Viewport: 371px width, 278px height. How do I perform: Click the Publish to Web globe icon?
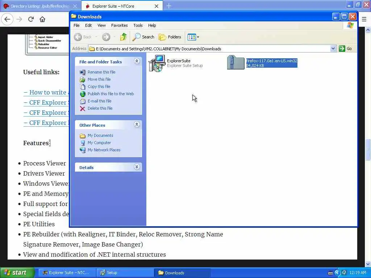point(82,94)
